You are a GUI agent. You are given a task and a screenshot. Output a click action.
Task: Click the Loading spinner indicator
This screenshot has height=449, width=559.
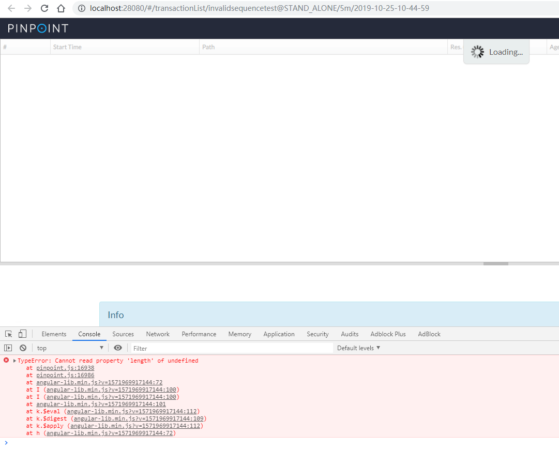(478, 52)
